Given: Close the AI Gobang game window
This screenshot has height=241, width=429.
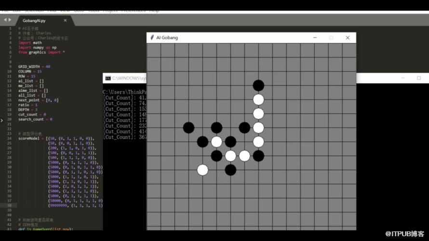Looking at the screenshot, I should pyautogui.click(x=348, y=38).
